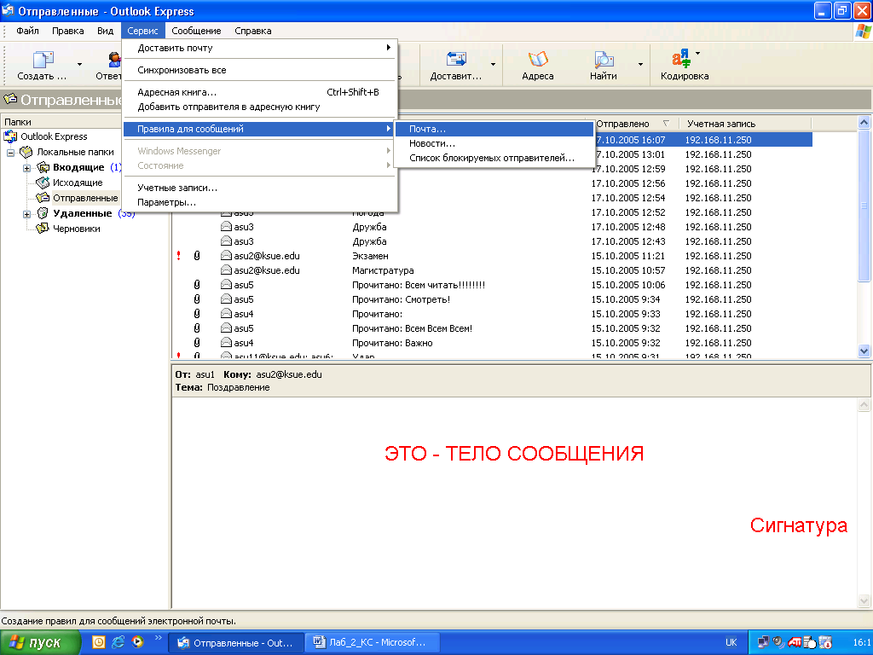Open the Доставить dropdown arrow

point(493,65)
